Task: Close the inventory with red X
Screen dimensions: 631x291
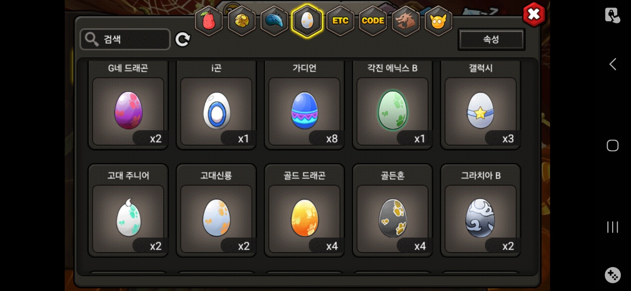Action: [x=534, y=15]
